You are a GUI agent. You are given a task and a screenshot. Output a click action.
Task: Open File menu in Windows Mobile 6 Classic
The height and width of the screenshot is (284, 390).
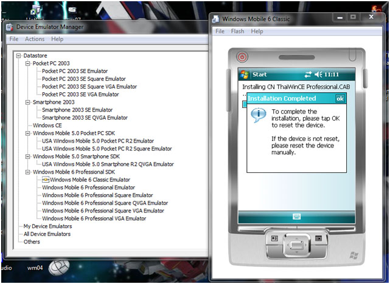220,32
